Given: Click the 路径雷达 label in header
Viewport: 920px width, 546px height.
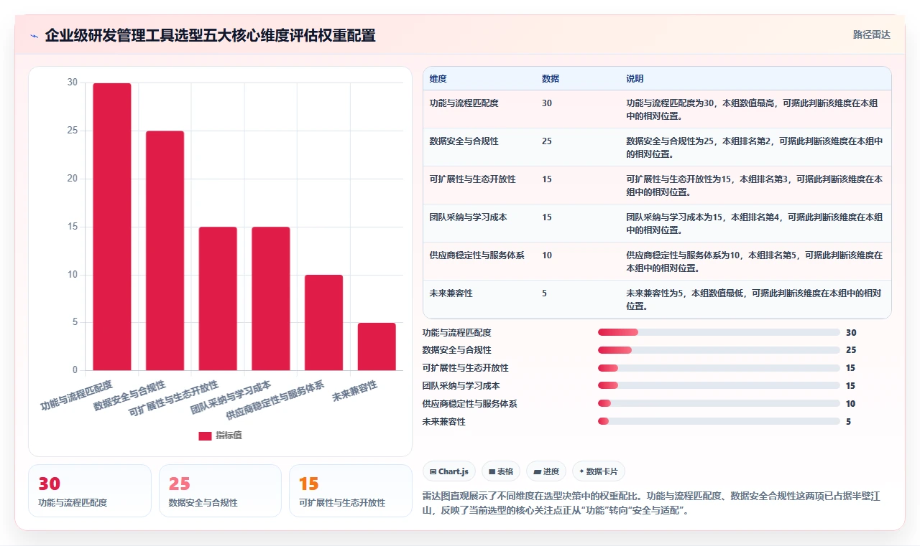Looking at the screenshot, I should pyautogui.click(x=872, y=34).
